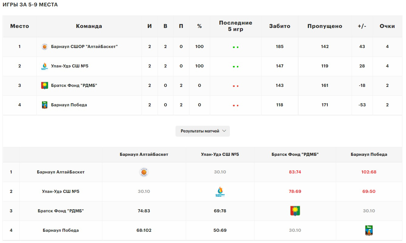Viewport: 406px width, 243px height.
Task: Click the Команда column header
Action: (x=89, y=26)
